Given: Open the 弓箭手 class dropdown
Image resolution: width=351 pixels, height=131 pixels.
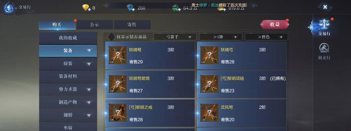Looking at the screenshot, I should coord(175,37).
